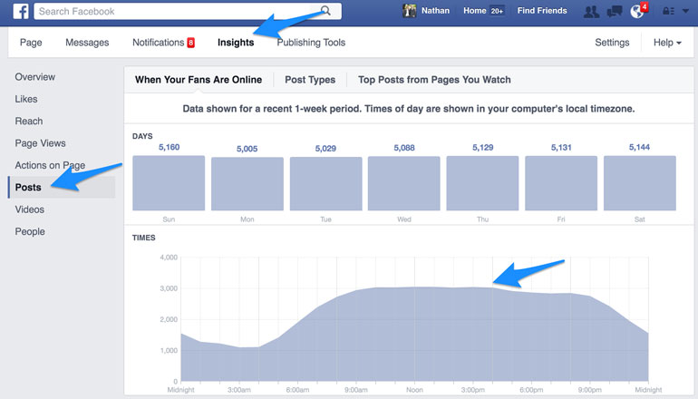
Task: Open Page Views in sidebar
Action: (x=40, y=143)
